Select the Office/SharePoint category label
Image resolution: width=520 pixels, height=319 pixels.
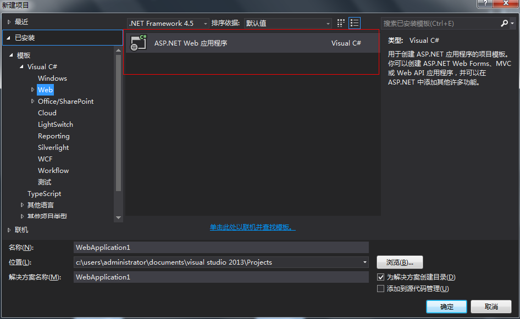[65, 102]
